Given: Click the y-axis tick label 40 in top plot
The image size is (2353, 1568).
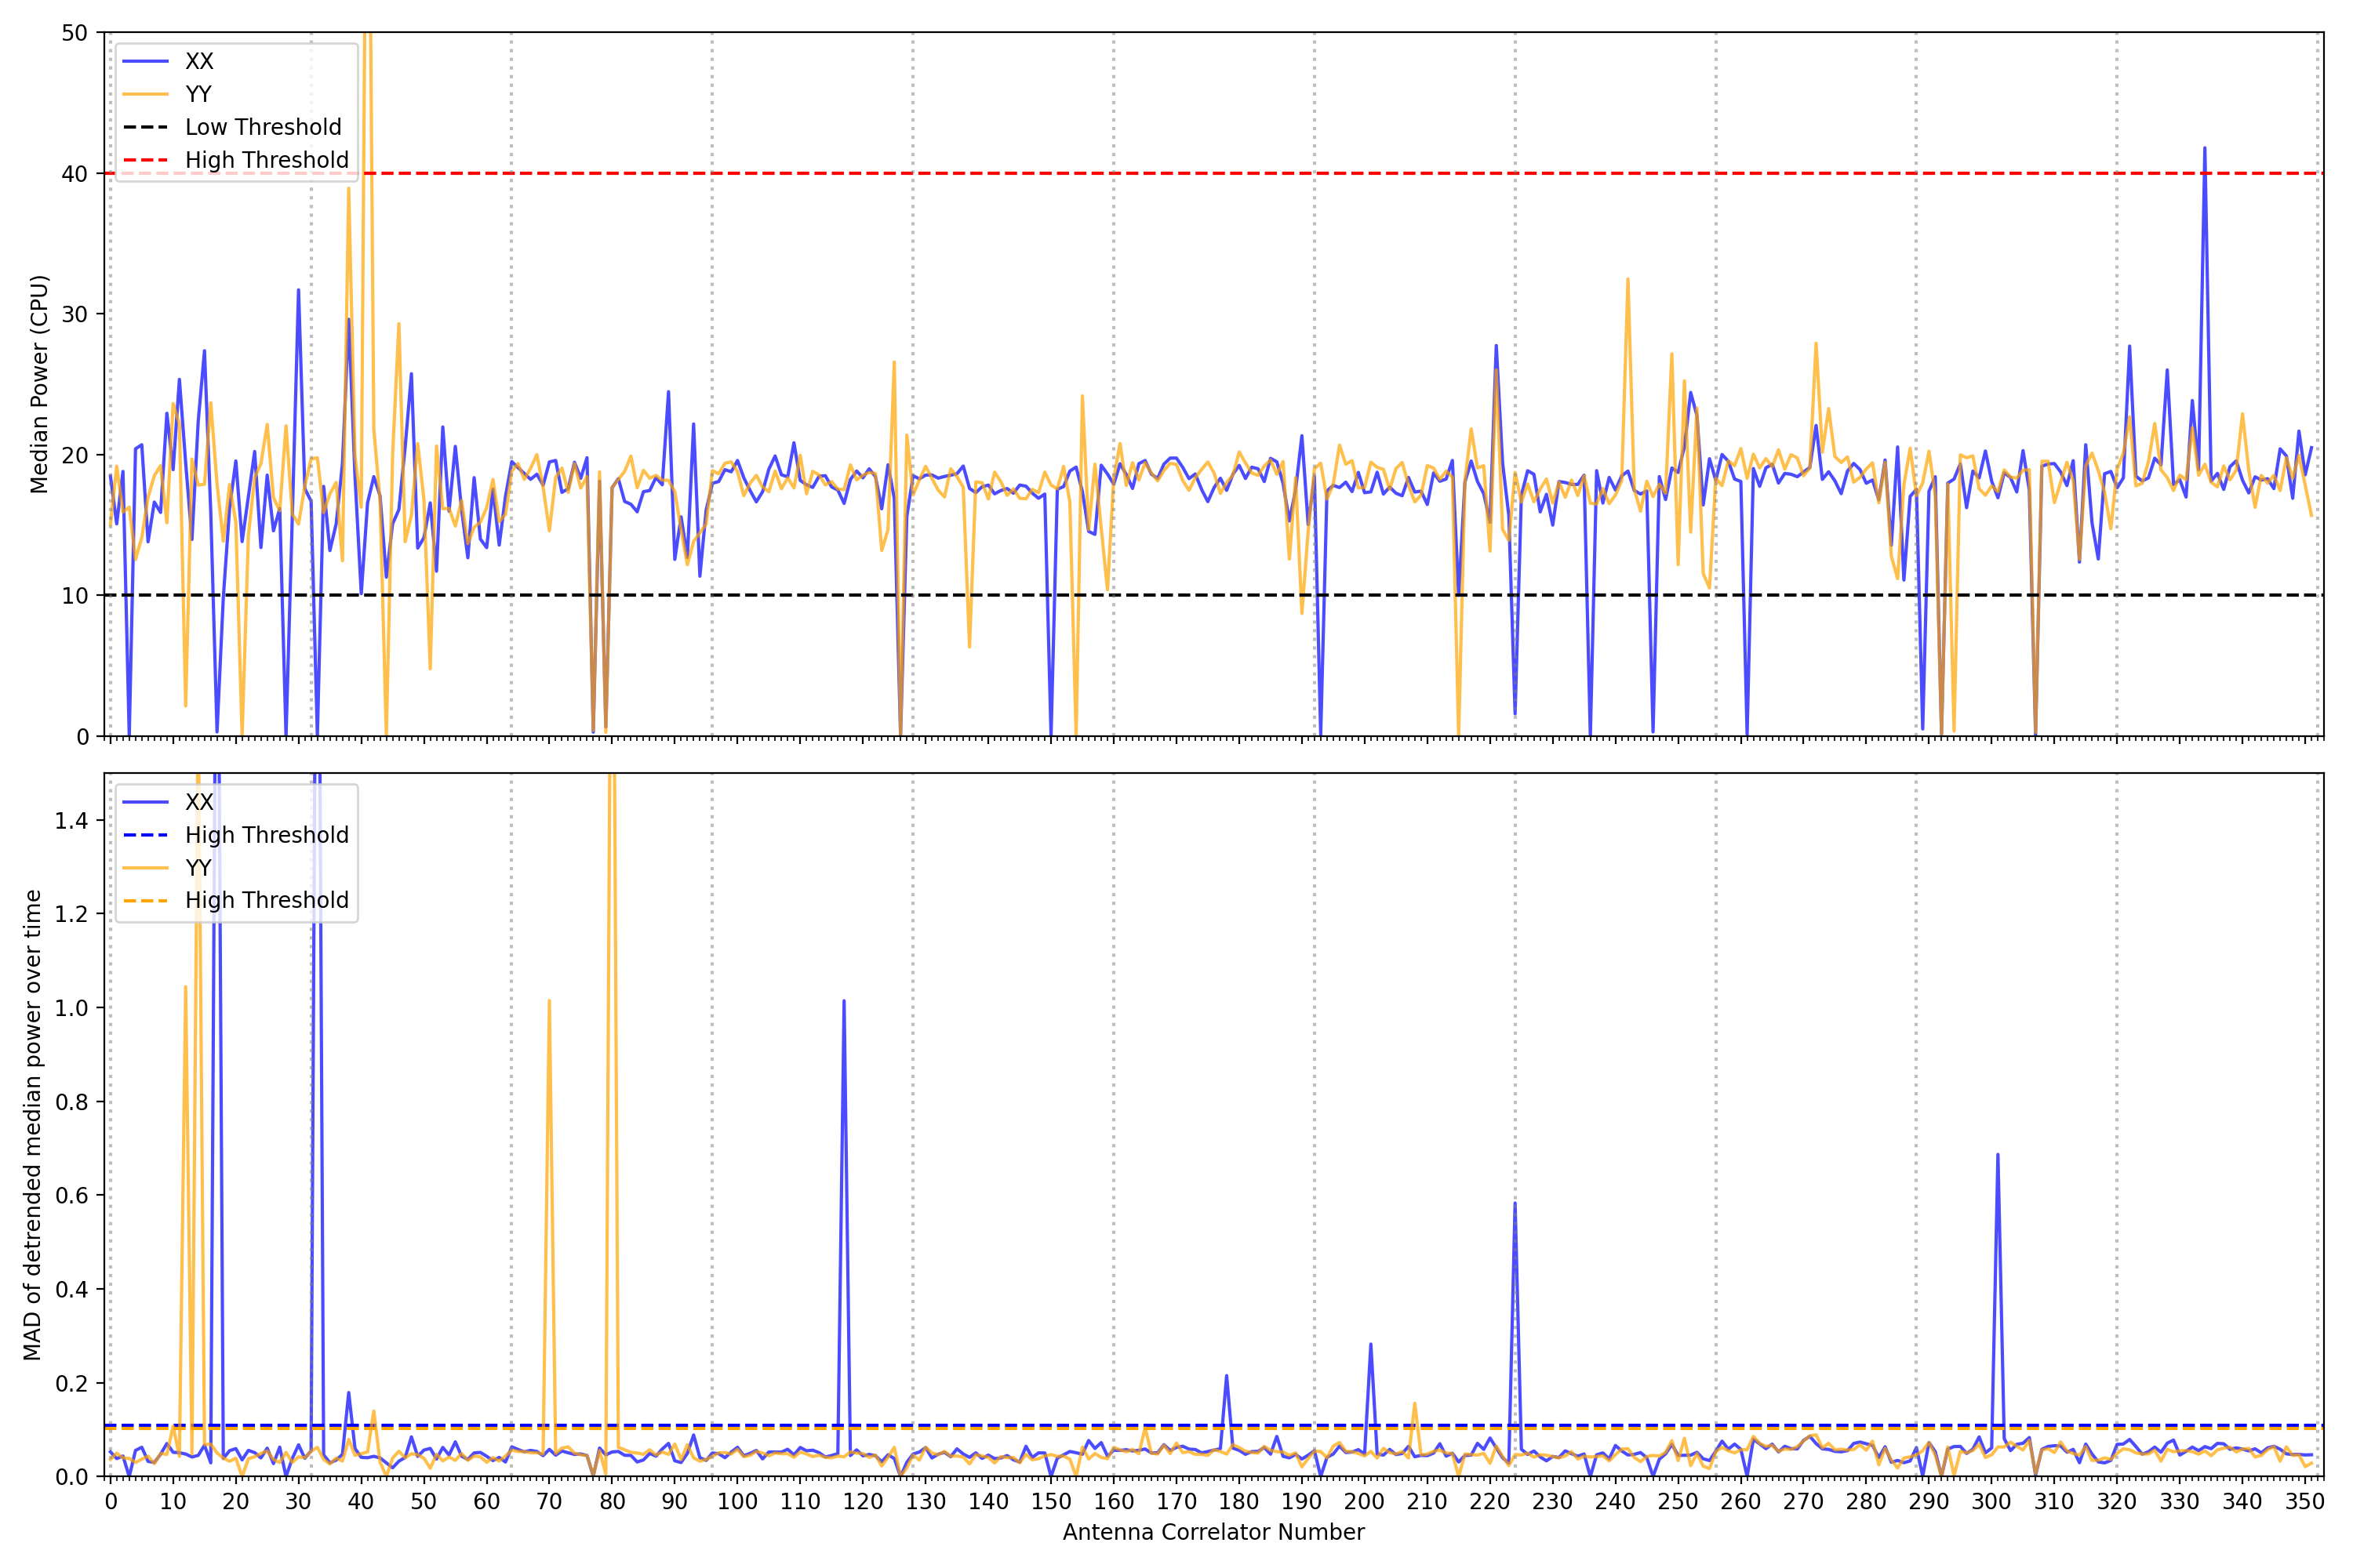Looking at the screenshot, I should (x=74, y=174).
